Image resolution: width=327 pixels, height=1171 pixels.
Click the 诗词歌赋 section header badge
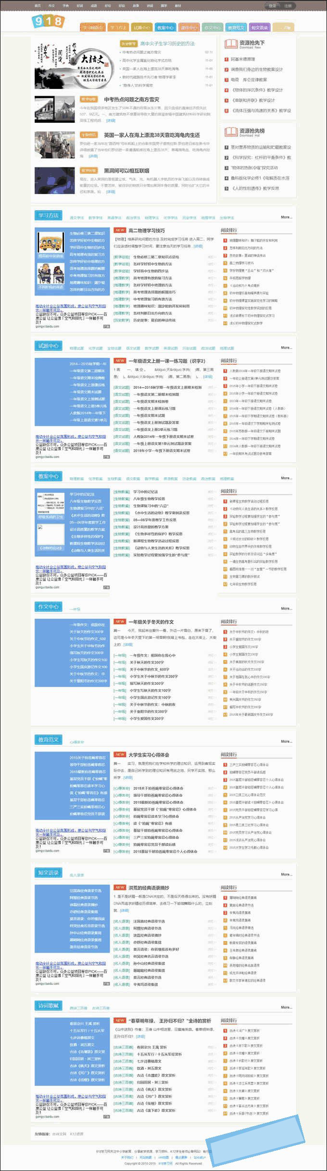(x=48, y=1006)
